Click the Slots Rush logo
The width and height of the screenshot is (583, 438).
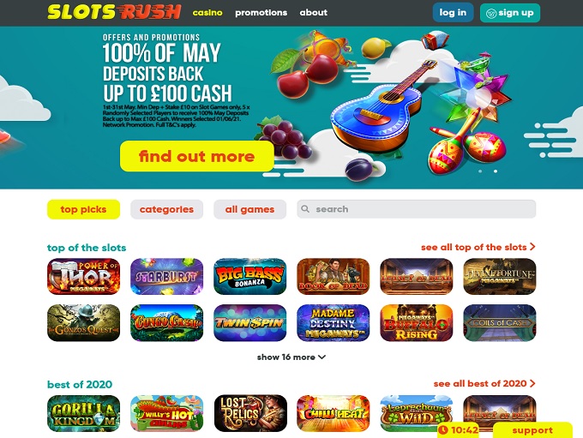click(x=114, y=12)
